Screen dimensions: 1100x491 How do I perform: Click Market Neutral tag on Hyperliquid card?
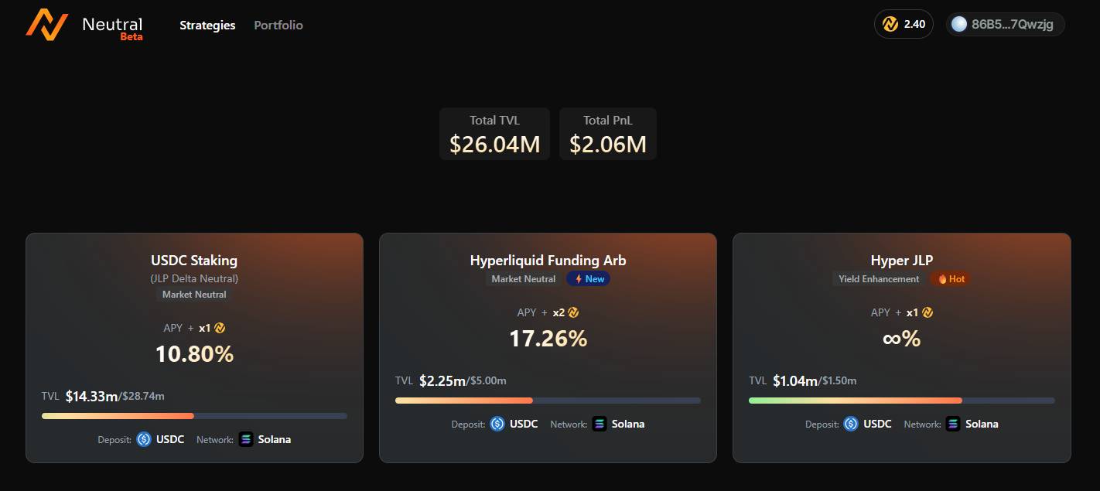pos(524,279)
